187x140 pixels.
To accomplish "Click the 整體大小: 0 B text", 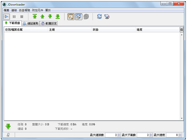I will (41, 124).
